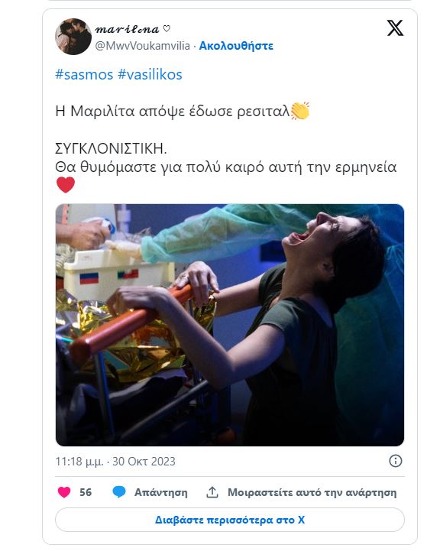Open the tweet timestamp 30 Οκτ 2023
Viewport: 427px width, 551px height.
click(115, 461)
